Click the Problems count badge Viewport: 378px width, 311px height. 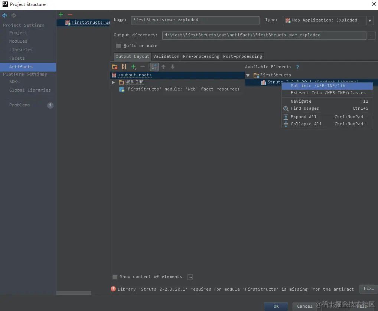[50, 105]
